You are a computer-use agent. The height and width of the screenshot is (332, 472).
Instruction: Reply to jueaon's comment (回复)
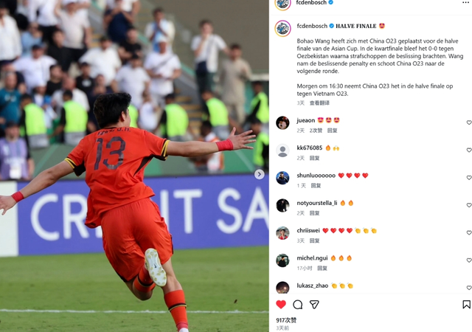(x=333, y=131)
